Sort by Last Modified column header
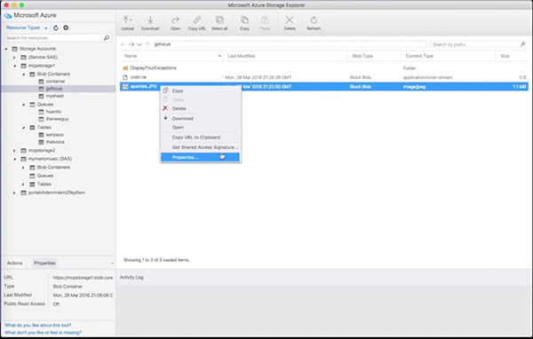533x339 pixels. pos(285,56)
